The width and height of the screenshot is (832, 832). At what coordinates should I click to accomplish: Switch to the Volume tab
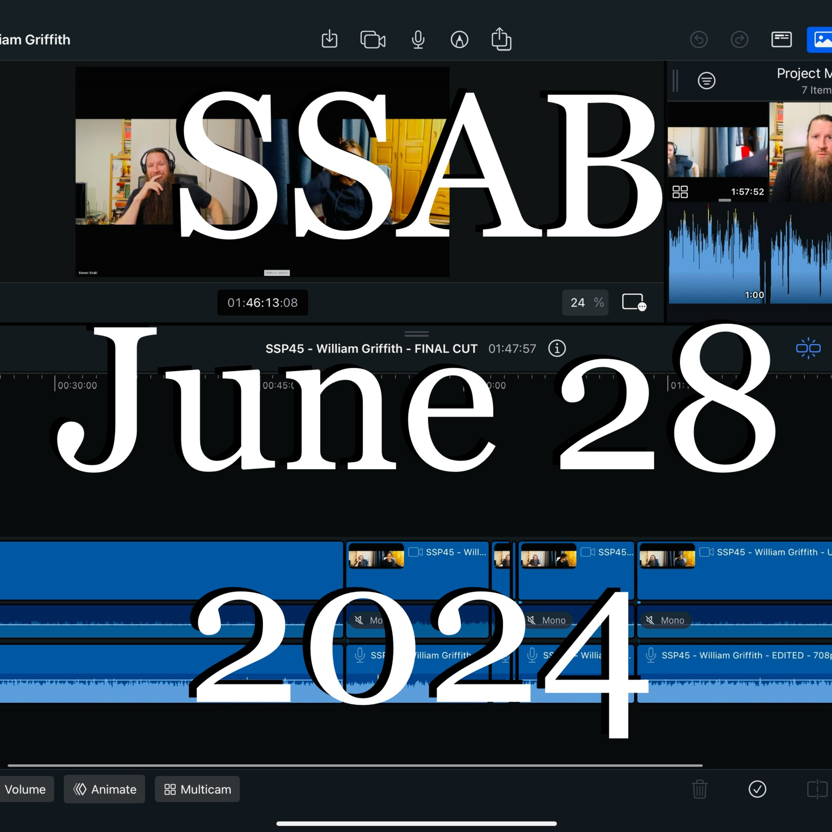pos(26,789)
